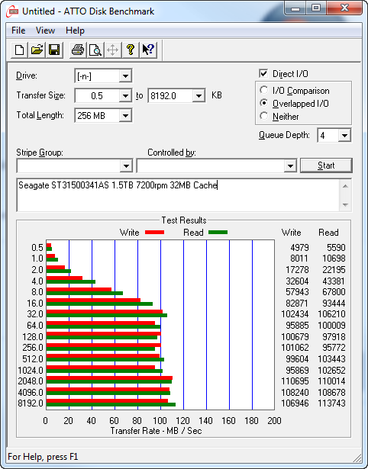This screenshot has height=469, width=368.
Task: Click the New document toolbar icon
Action: (19, 50)
